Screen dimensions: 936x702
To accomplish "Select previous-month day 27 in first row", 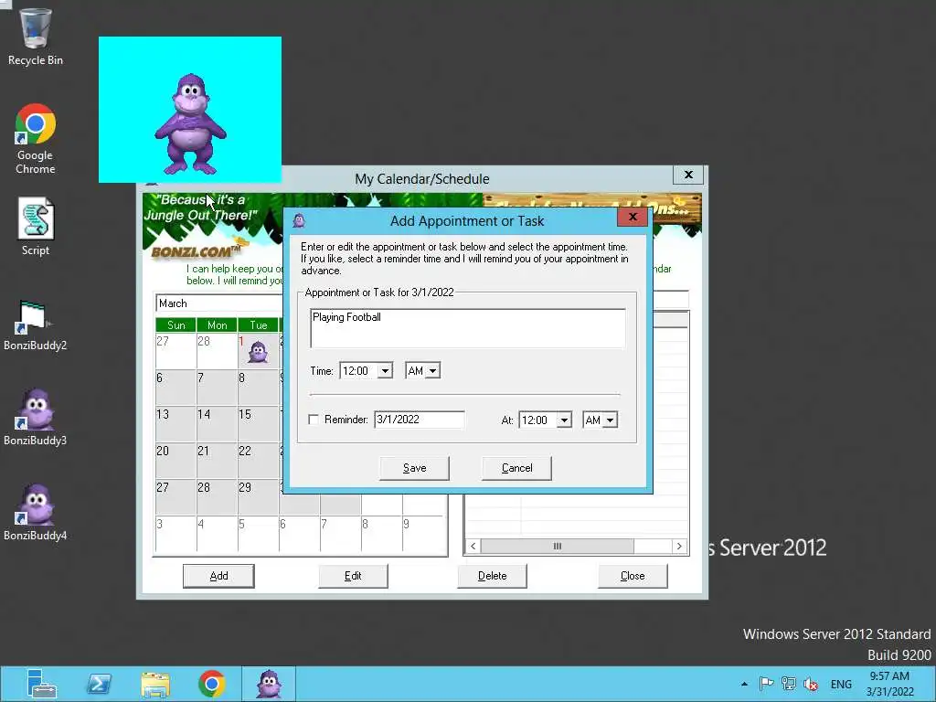I will point(175,350).
